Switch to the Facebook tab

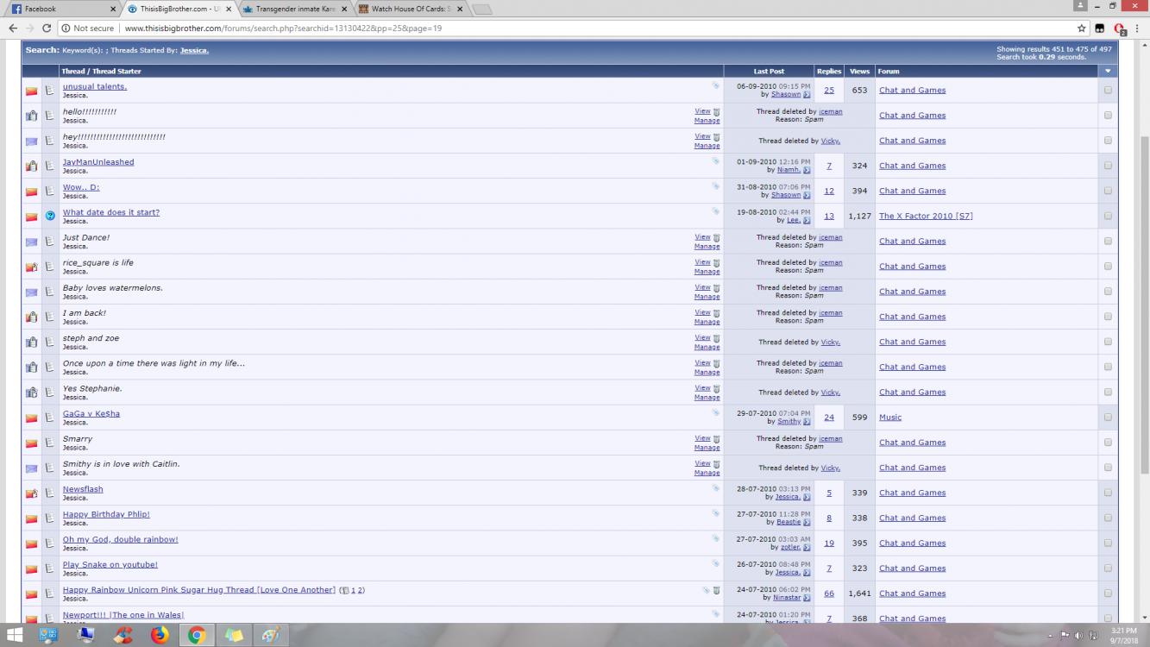coord(60,9)
